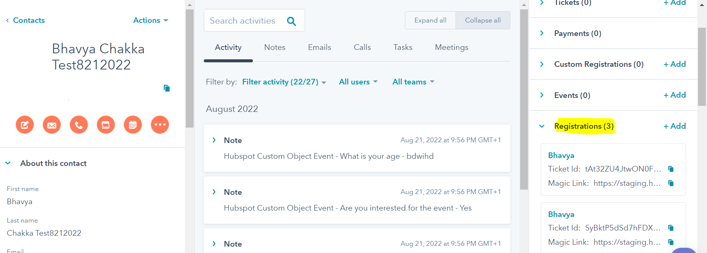Add a new Ticket
Screen dimensions: 707x253
[675, 3]
